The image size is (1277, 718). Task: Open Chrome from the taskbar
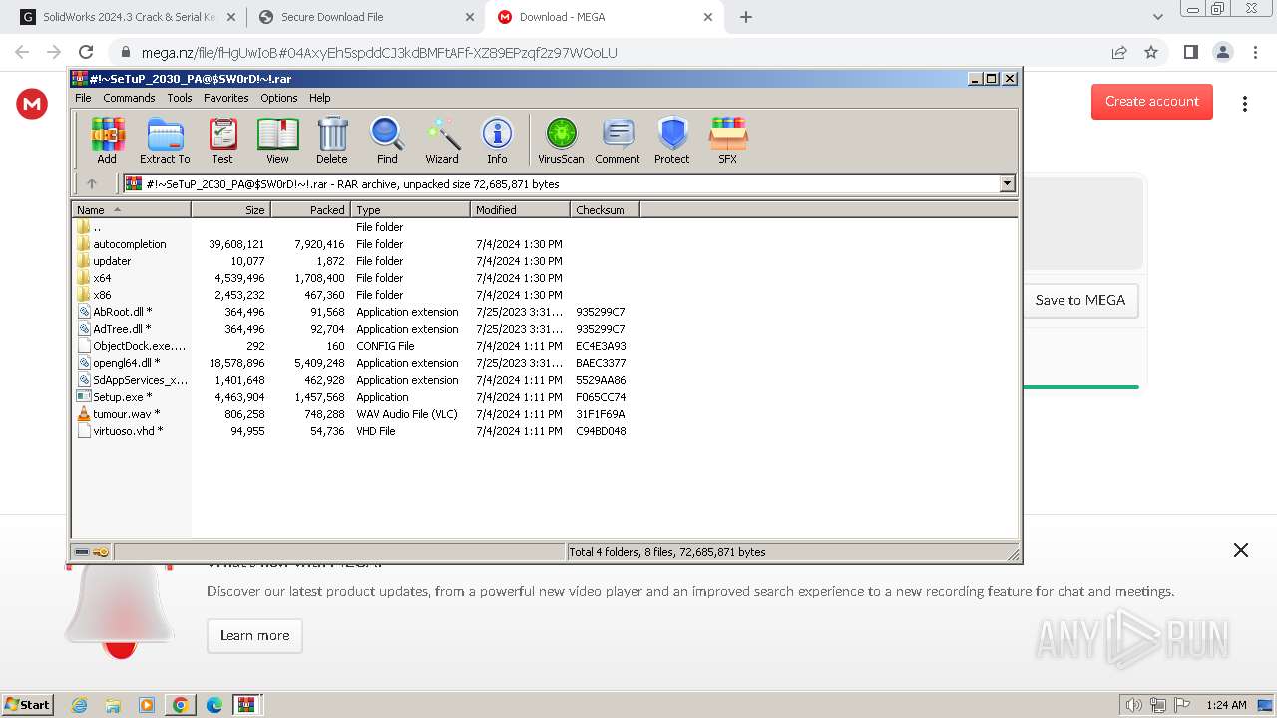180,705
